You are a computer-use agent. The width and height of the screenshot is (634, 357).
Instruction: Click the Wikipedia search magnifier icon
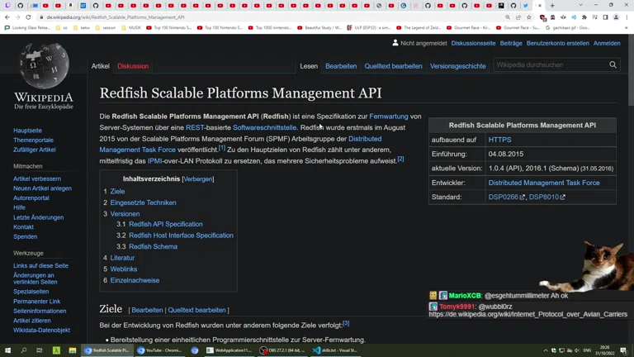click(x=613, y=65)
